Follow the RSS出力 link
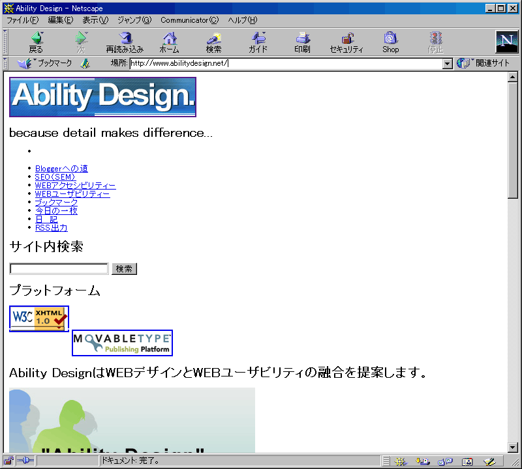The height and width of the screenshot is (469, 522). coord(52,228)
